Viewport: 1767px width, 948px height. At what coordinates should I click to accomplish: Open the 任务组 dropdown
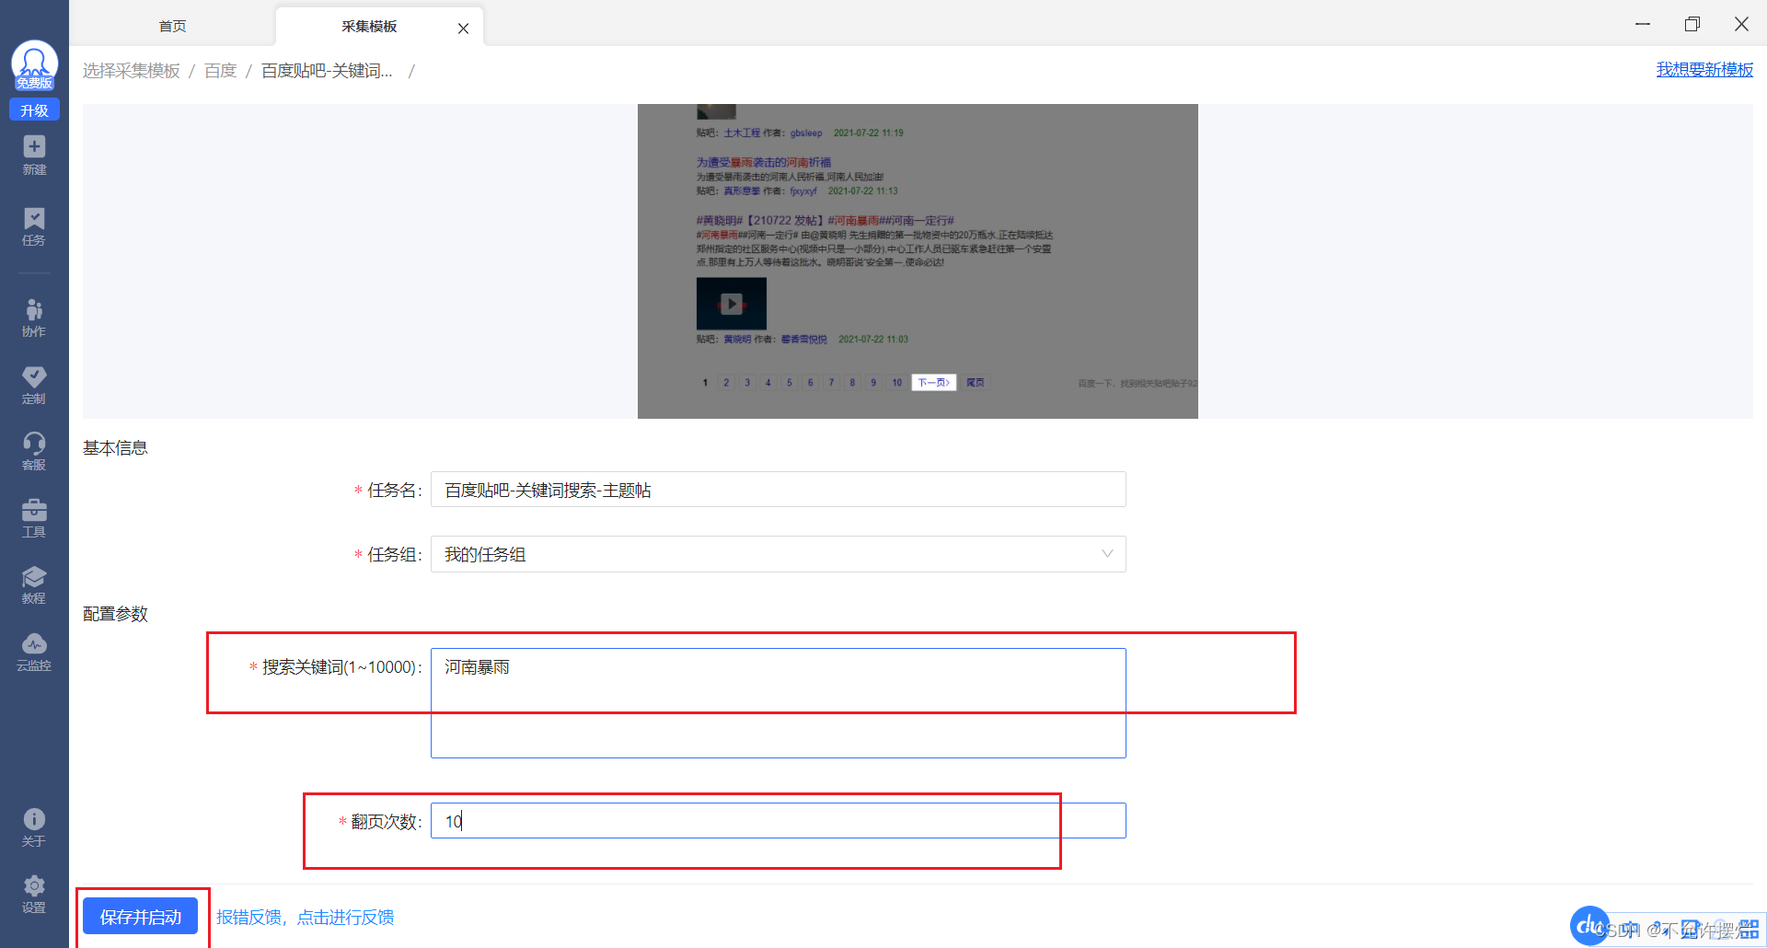779,554
